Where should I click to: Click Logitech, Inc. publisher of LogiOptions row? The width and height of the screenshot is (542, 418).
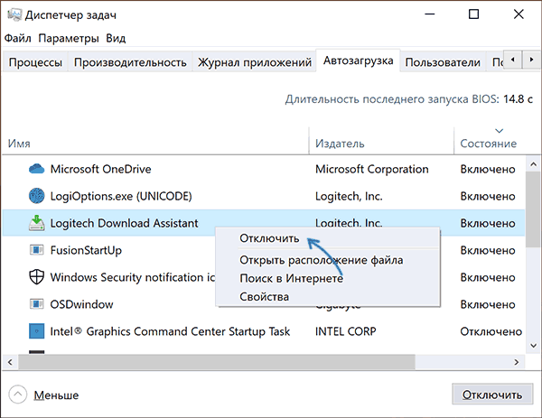(x=349, y=196)
